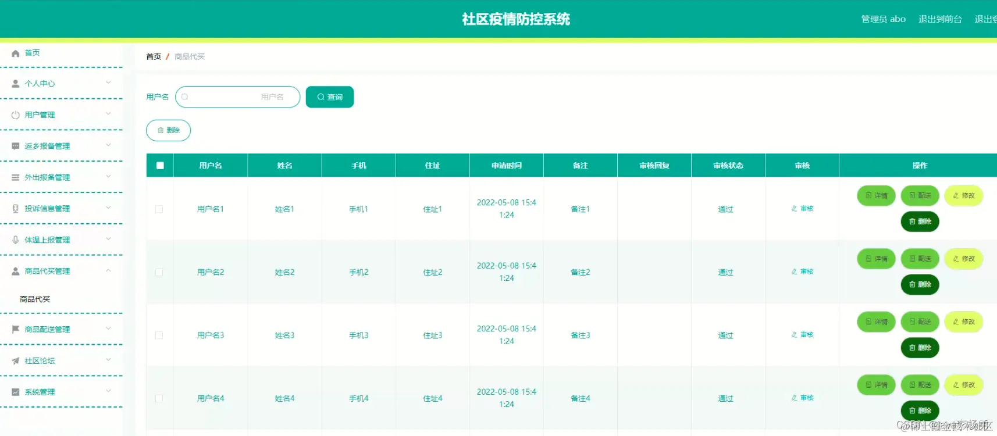Open 详情 for 用户名2 row
997x436 pixels.
(x=876, y=259)
